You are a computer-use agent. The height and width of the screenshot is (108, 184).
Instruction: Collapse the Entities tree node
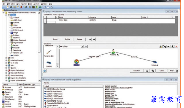6,15
